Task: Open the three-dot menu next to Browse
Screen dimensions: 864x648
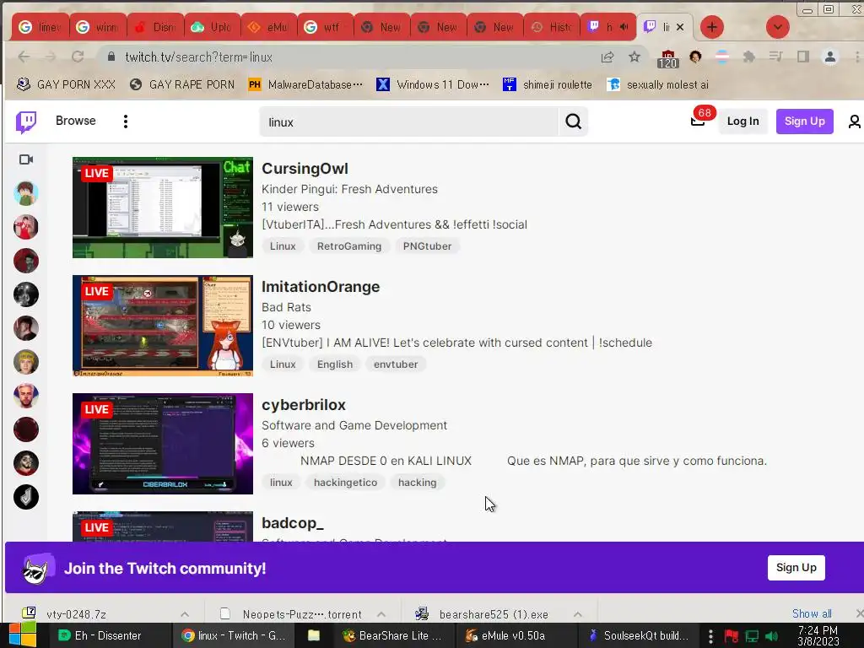Action: (126, 121)
